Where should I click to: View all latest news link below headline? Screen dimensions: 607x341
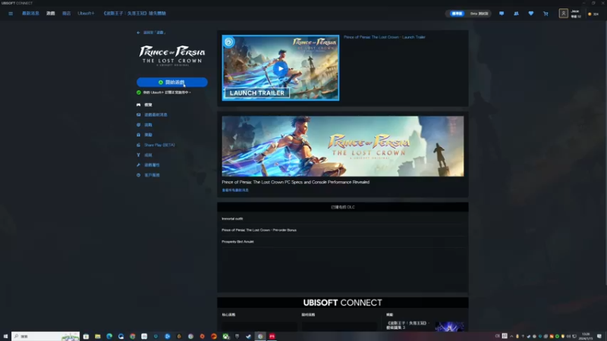click(235, 190)
